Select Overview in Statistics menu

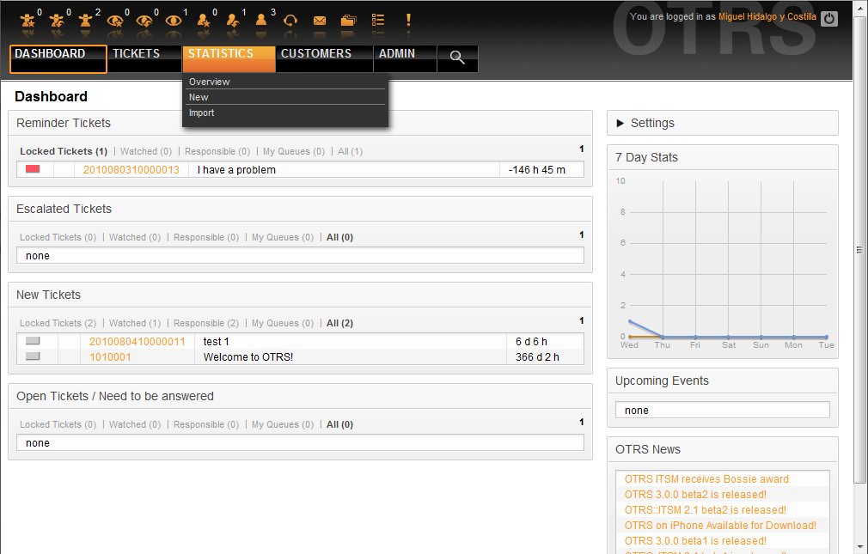tap(210, 82)
